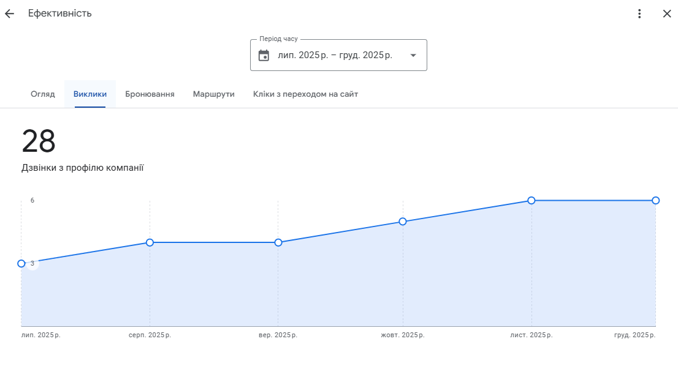Expand the Період часу dropdown arrow
The width and height of the screenshot is (678, 366).
413,56
